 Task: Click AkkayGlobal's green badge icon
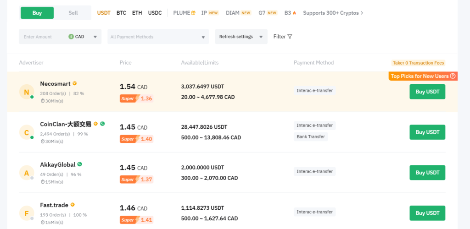[x=79, y=164]
